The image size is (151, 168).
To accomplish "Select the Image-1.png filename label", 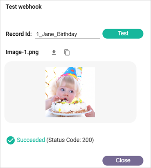I will tap(22, 52).
